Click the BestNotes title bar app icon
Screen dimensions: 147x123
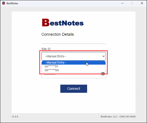pos(4,3)
